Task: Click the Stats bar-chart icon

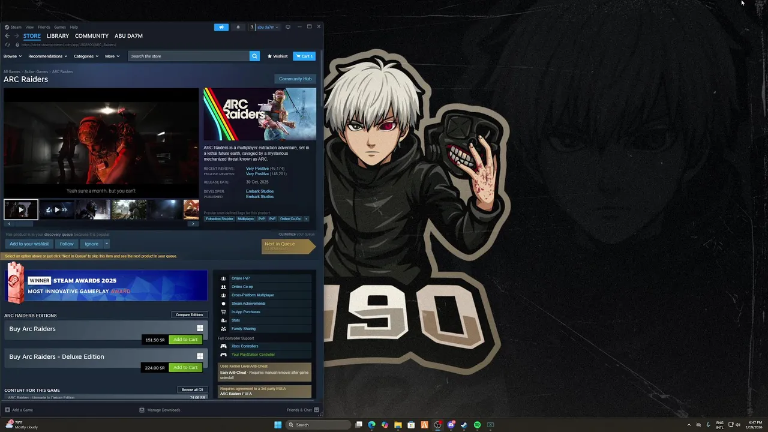Action: 223,320
